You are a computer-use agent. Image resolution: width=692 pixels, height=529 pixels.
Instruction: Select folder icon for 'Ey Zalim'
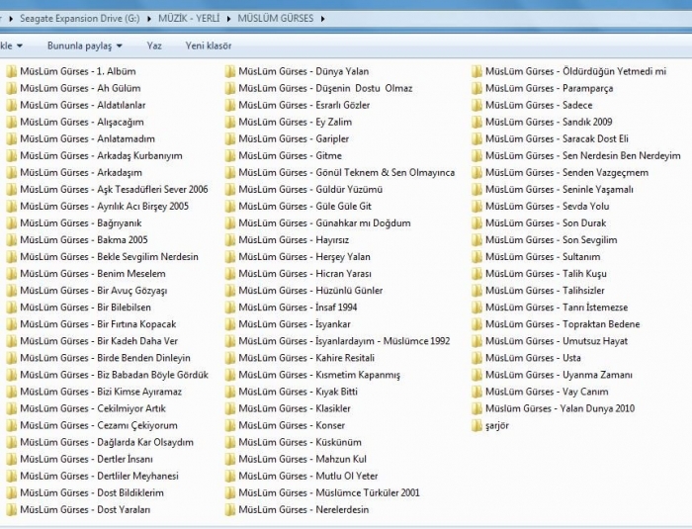[230, 122]
